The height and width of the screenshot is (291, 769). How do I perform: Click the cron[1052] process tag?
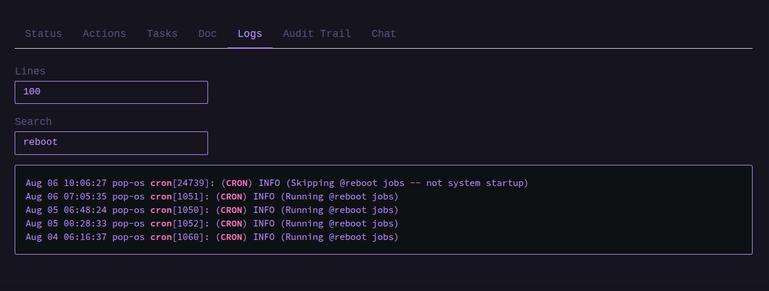175,224
